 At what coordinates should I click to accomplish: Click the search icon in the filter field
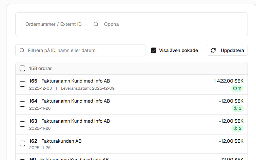[x=22, y=50]
